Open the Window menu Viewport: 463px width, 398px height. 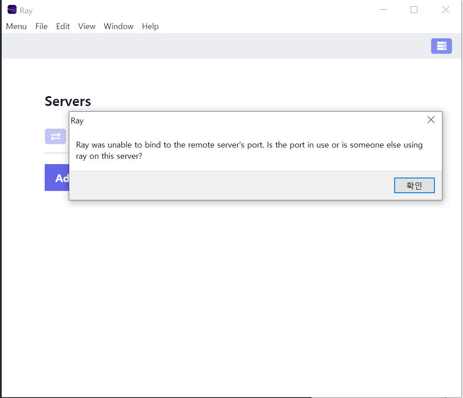pyautogui.click(x=118, y=26)
